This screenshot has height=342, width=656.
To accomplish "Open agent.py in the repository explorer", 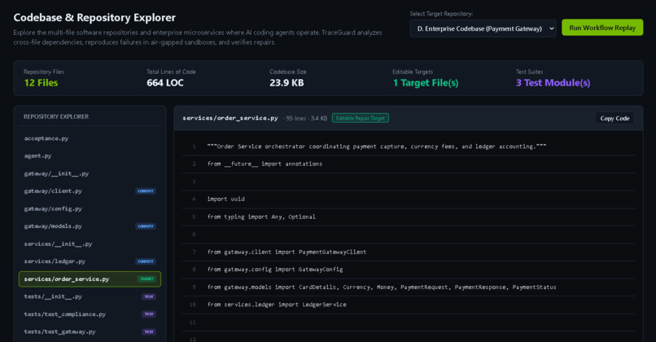I will pos(90,156).
